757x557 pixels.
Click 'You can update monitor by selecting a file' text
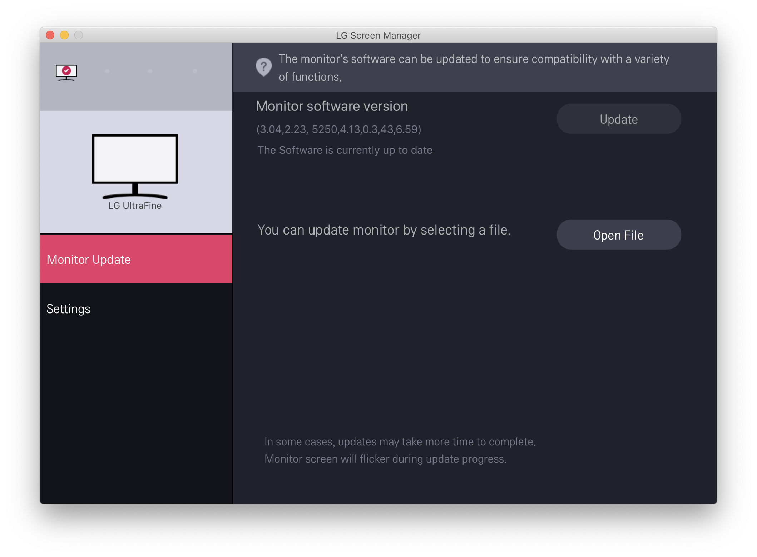(x=384, y=230)
